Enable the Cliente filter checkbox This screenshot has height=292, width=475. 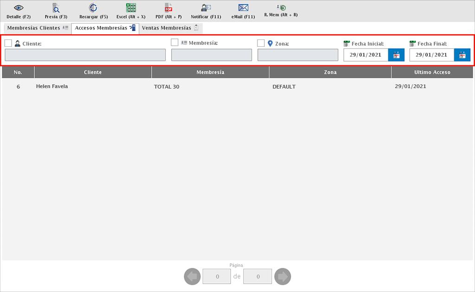[x=8, y=43]
